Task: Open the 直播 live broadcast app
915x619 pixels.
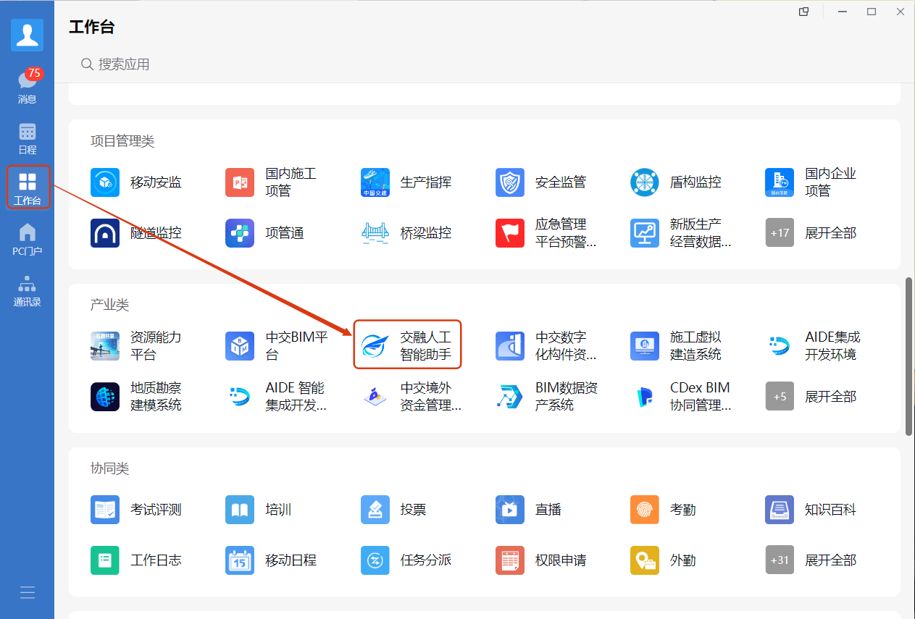Action: click(x=528, y=510)
